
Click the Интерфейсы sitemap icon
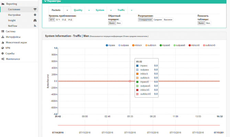click(x=3, y=37)
